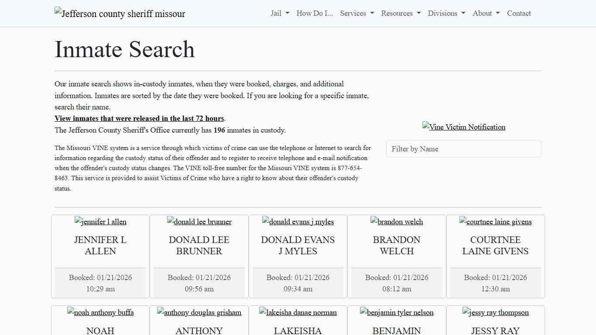The height and width of the screenshot is (335, 596).
Task: Click the Vine Victim Notification image
Action: coord(464,127)
